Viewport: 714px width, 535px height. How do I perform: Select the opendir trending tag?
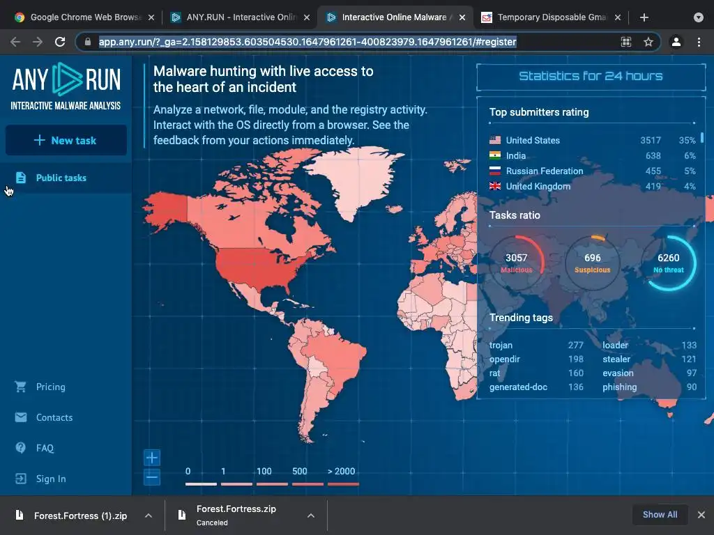click(x=505, y=359)
